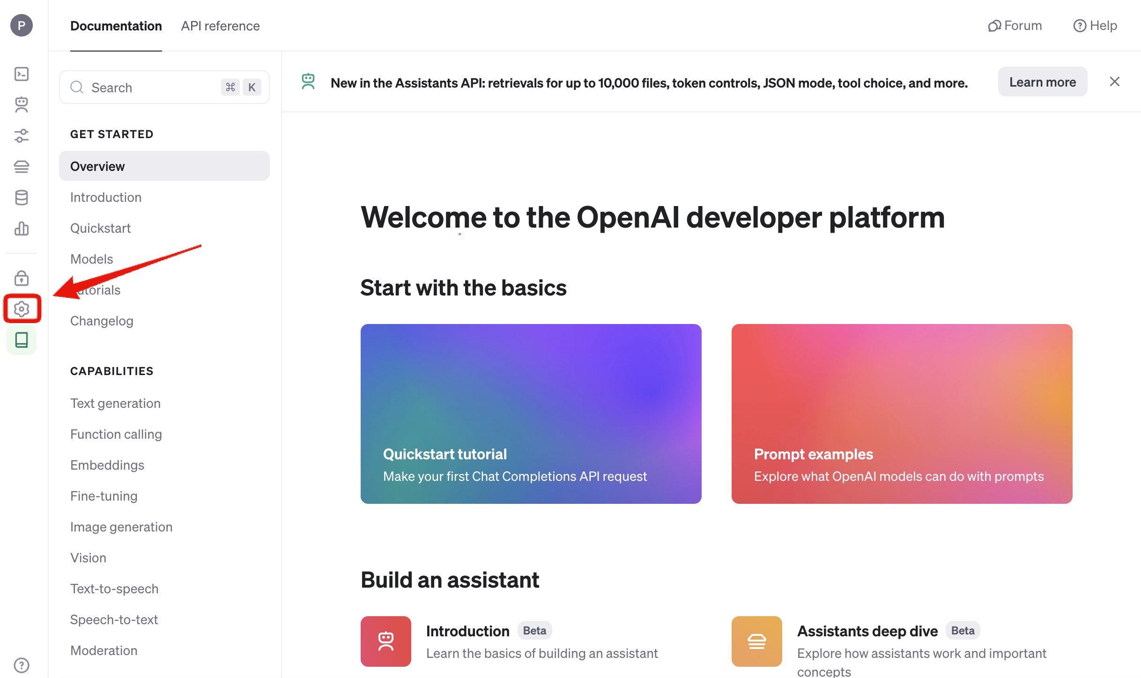Open the Playground from the sidebar

coord(21,74)
